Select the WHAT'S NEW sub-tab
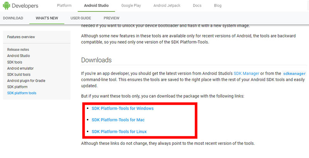The height and width of the screenshot is (158, 309). pyautogui.click(x=47, y=18)
